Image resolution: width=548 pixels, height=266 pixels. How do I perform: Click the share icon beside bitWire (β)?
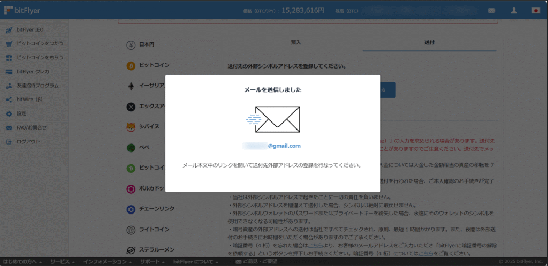point(10,100)
